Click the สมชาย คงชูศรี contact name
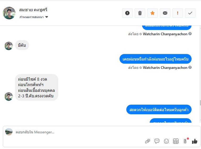201x149 pixels. [x=33, y=10]
